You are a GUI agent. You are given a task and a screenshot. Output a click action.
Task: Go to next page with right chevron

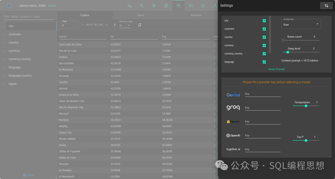pos(114,25)
